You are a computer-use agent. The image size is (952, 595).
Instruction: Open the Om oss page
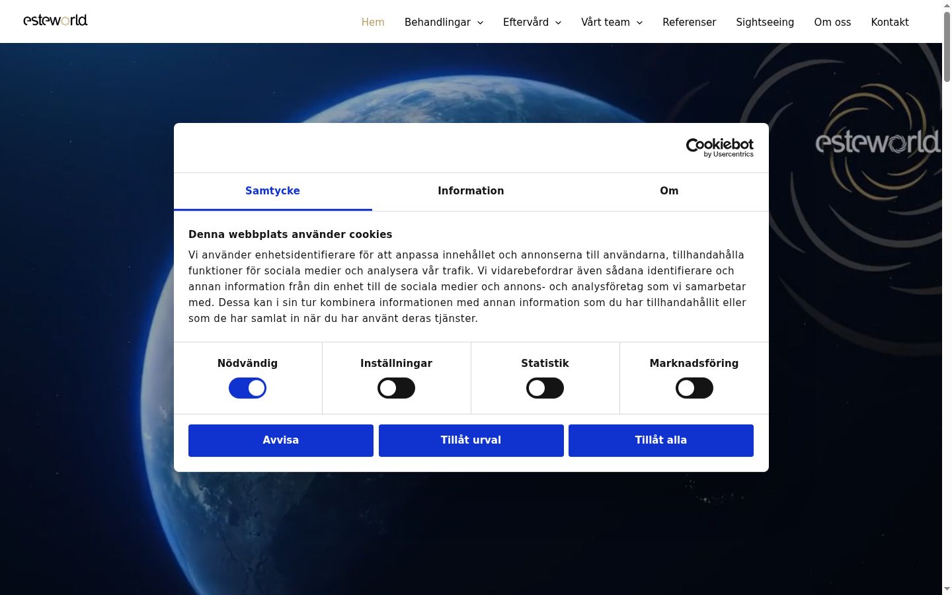click(x=832, y=22)
